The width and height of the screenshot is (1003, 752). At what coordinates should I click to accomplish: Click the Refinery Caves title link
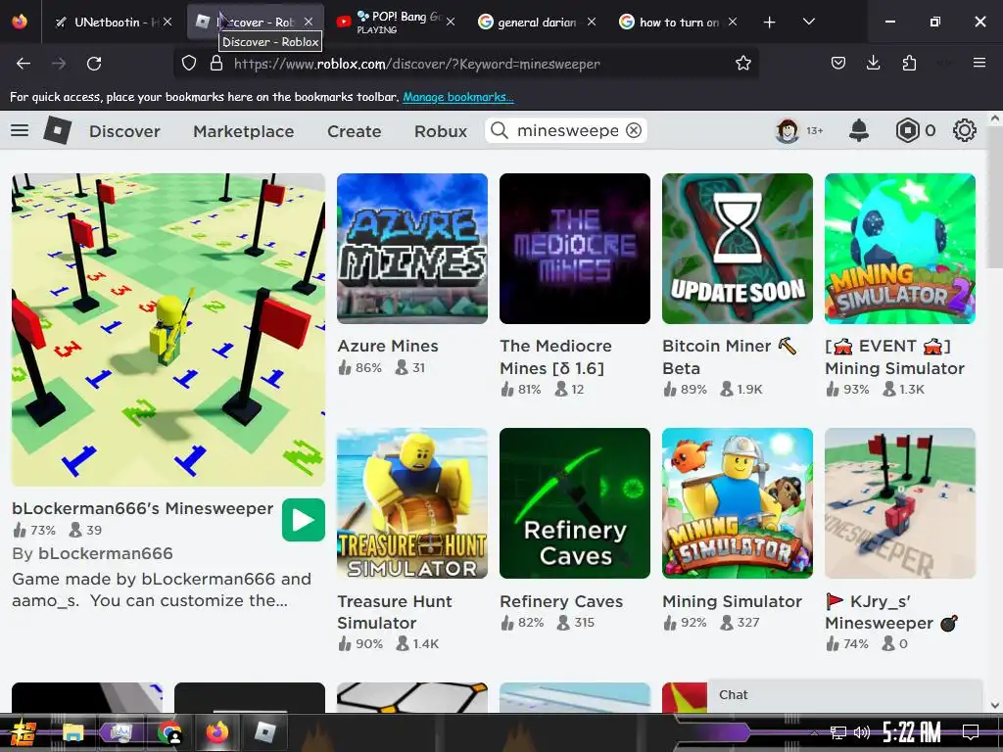561,602
